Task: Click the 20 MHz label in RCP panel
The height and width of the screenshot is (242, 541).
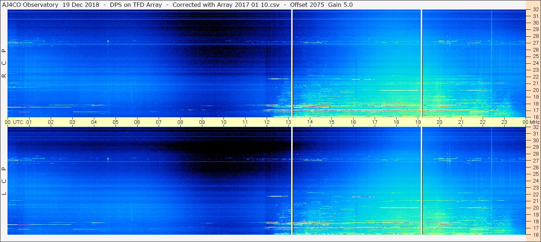Action: point(536,90)
